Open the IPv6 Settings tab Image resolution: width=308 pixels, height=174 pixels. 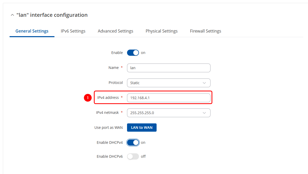pyautogui.click(x=73, y=31)
